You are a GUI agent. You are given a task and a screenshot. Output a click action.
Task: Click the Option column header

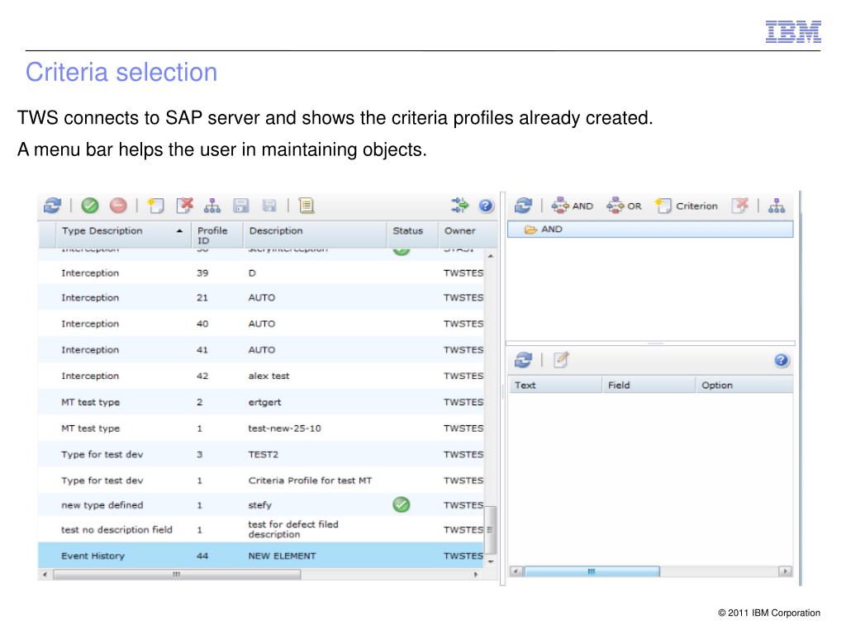tap(744, 385)
